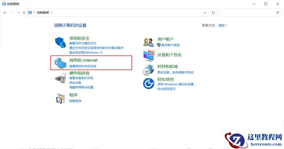Open 轻松使用 category heading
Screen dimensions: 284x149
point(166,79)
